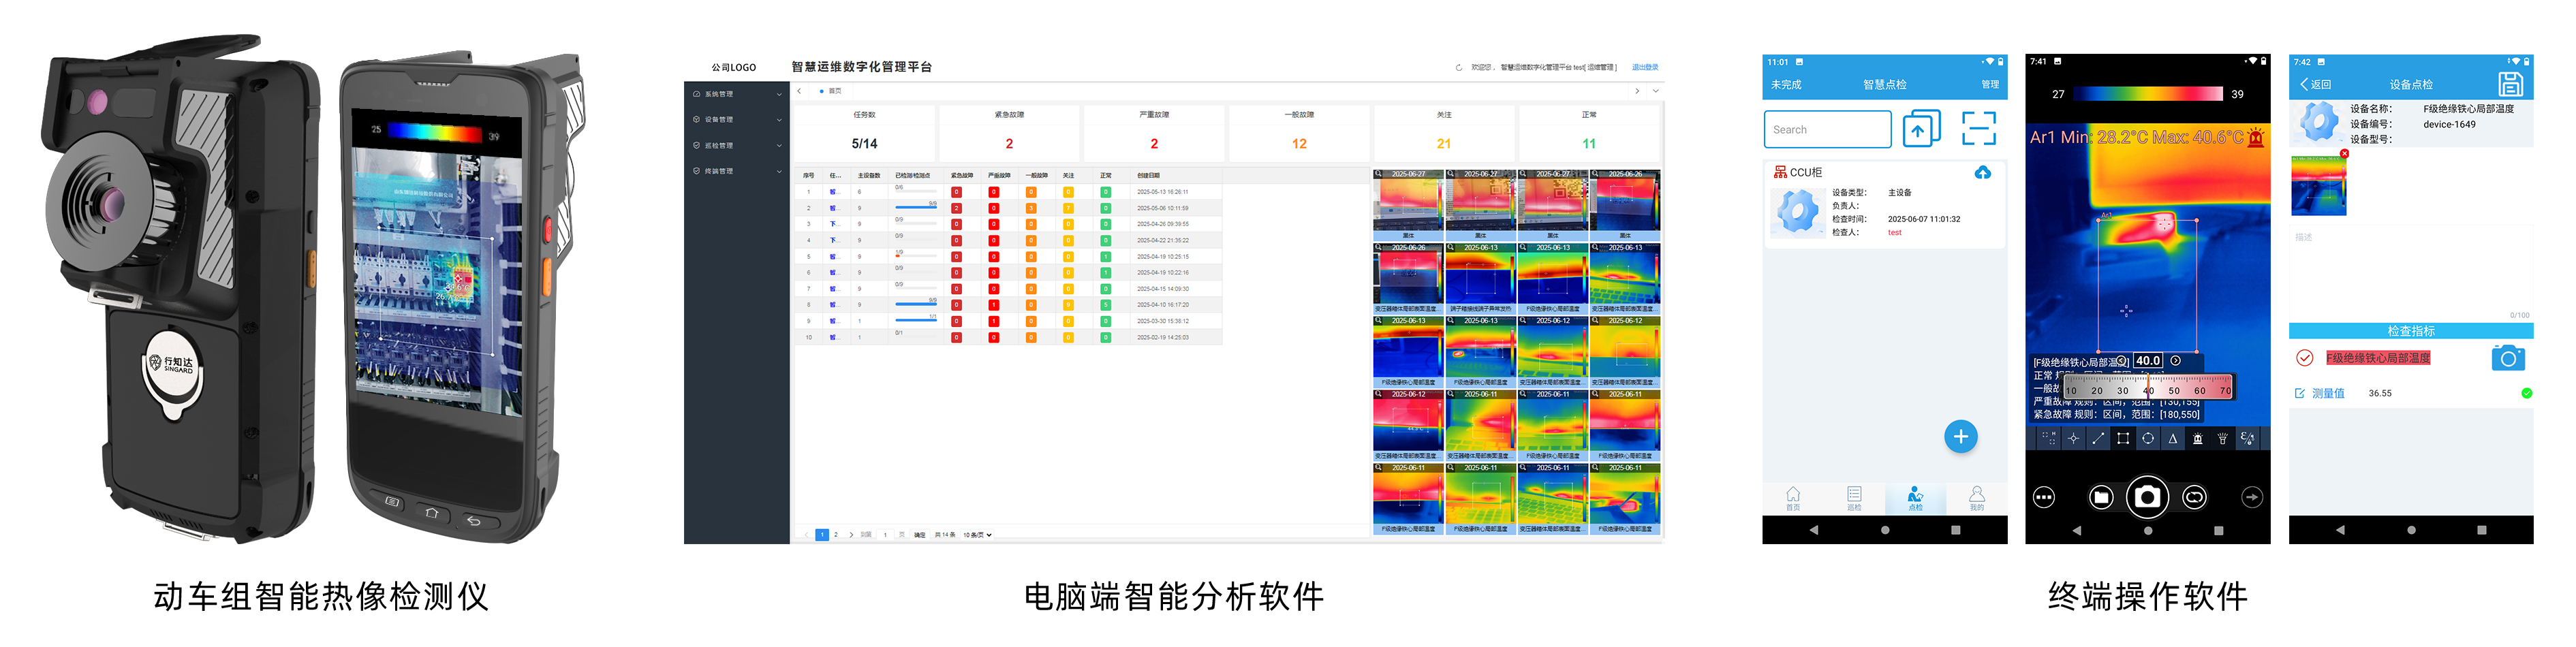Open the folder gallery icon in camera app
2576x647 pixels.
click(2101, 497)
